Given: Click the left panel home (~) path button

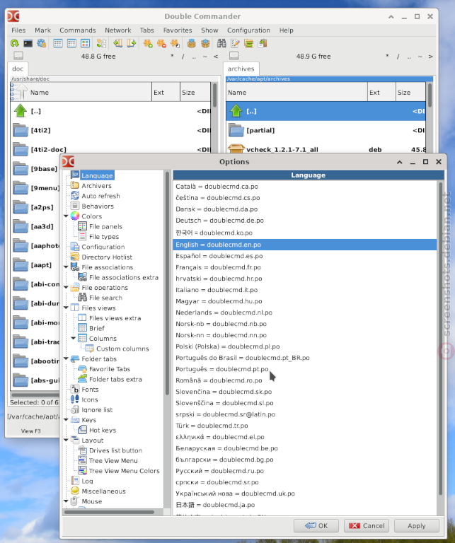Looking at the screenshot, I should pos(205,57).
